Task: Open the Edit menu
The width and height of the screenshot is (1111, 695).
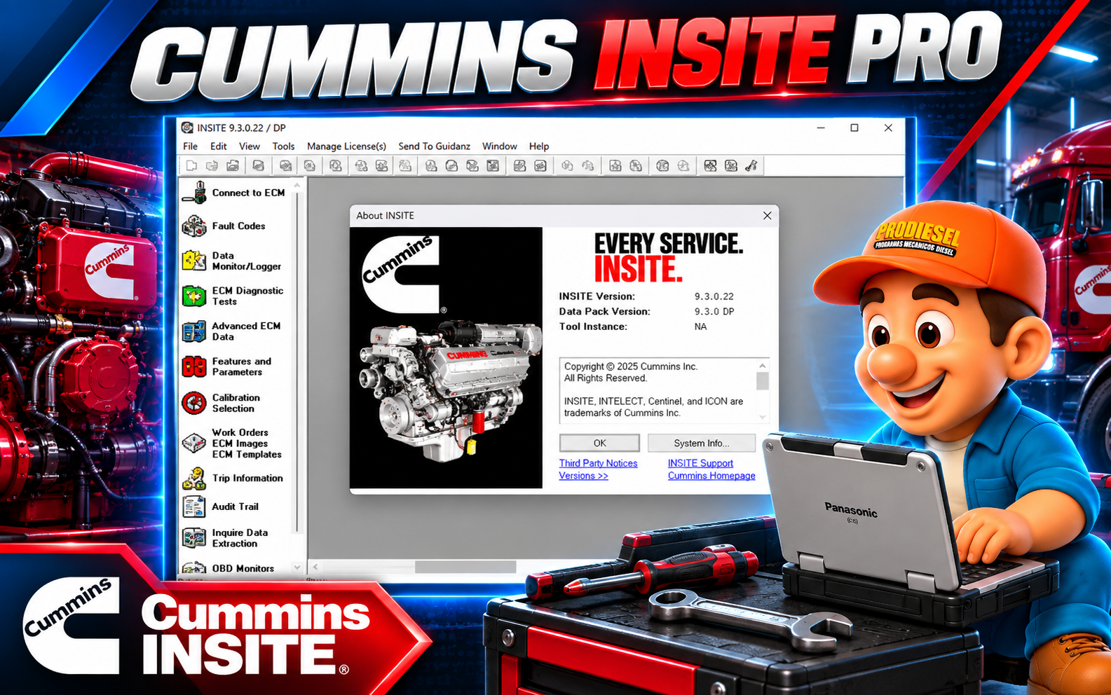Action: pyautogui.click(x=218, y=146)
